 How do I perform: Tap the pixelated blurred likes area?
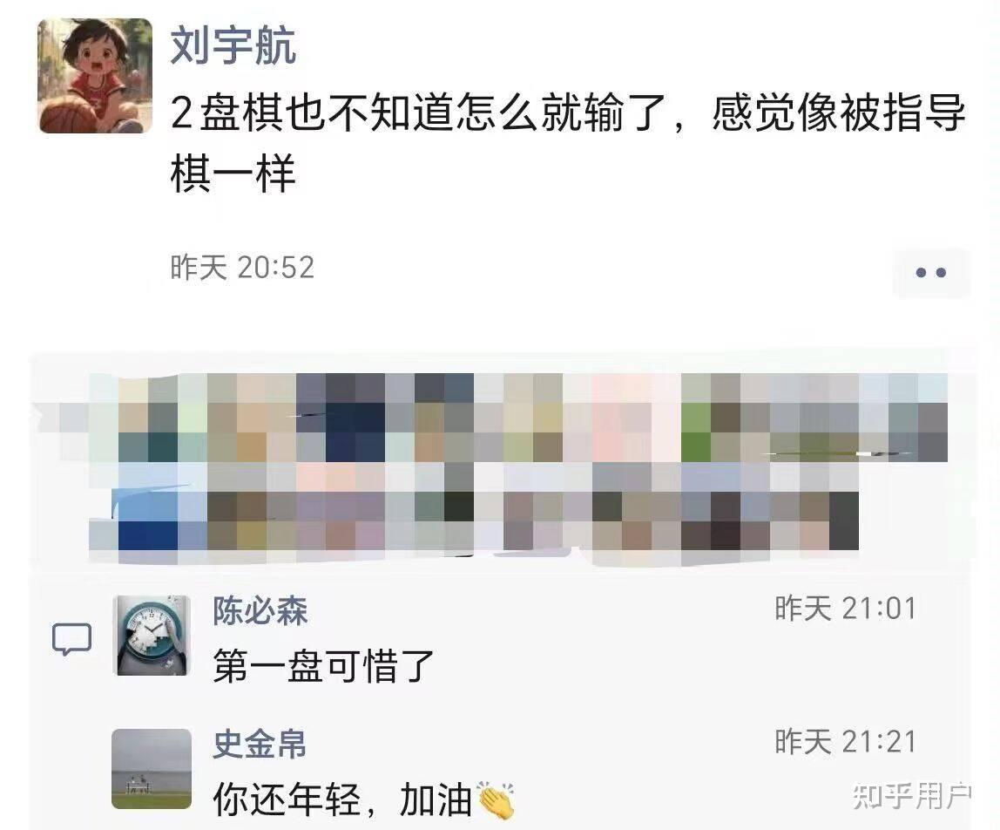503,461
